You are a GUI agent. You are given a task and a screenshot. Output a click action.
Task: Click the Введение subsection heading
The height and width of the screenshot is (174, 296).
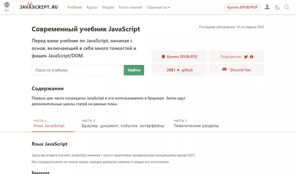click(x=40, y=172)
